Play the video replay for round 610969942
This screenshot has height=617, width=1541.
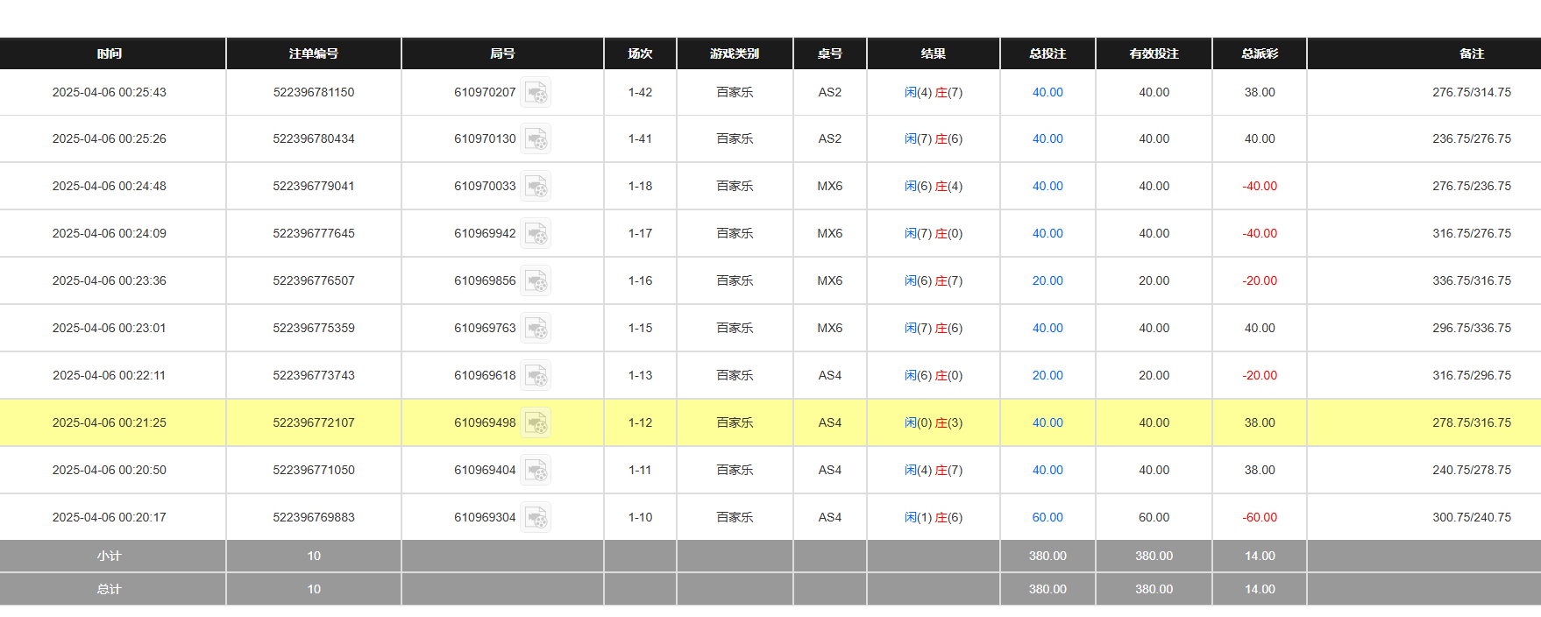pyautogui.click(x=536, y=234)
